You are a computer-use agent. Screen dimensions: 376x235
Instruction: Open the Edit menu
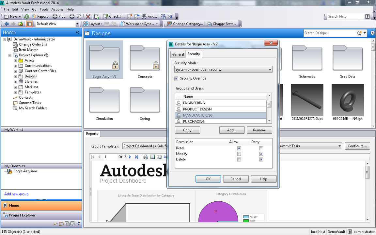(x=15, y=9)
